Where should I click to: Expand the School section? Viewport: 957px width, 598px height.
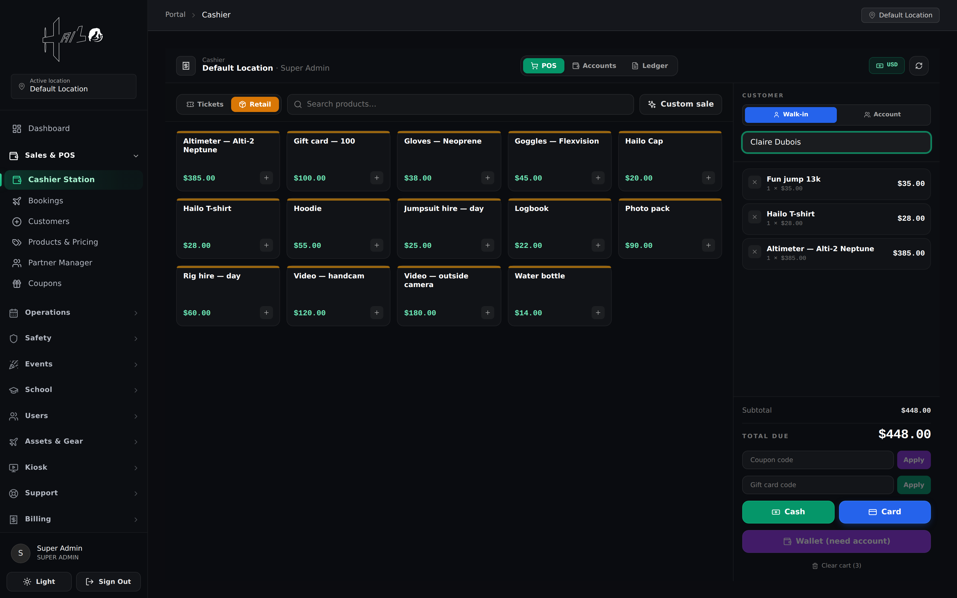click(74, 390)
